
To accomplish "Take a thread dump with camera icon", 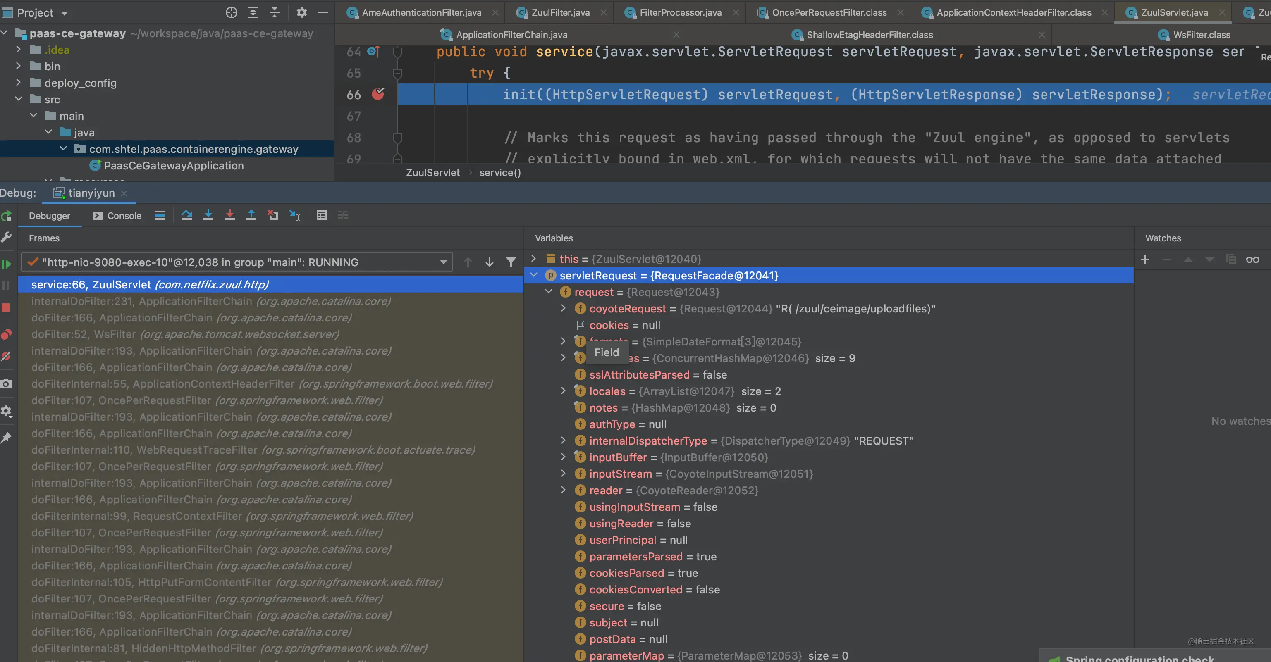I will pyautogui.click(x=7, y=384).
